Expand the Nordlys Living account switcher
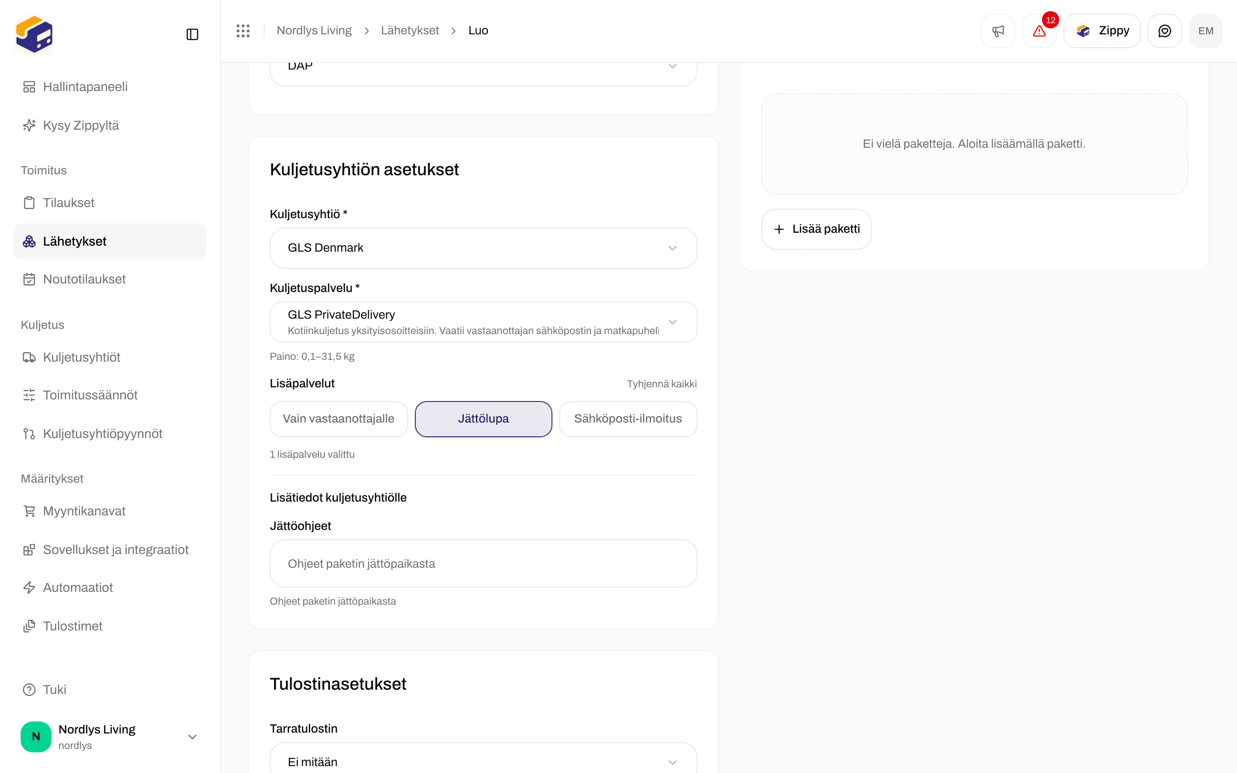 pyautogui.click(x=110, y=736)
